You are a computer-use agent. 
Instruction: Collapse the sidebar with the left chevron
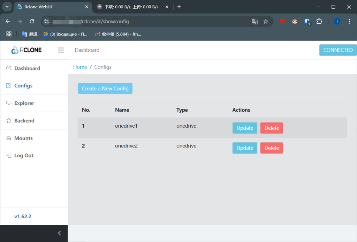pos(59,233)
